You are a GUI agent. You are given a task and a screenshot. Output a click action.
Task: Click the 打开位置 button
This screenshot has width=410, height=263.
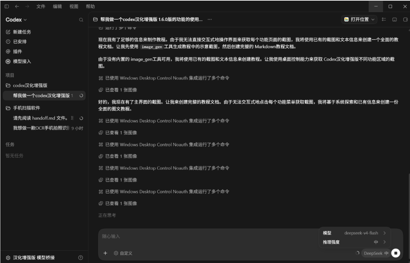click(x=360, y=20)
